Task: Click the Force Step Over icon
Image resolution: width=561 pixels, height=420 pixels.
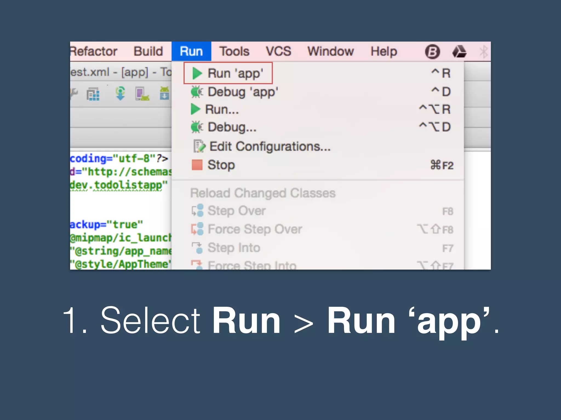Action: [x=198, y=229]
